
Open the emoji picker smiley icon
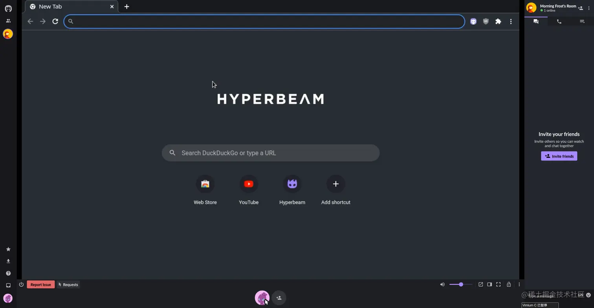[x=588, y=295]
